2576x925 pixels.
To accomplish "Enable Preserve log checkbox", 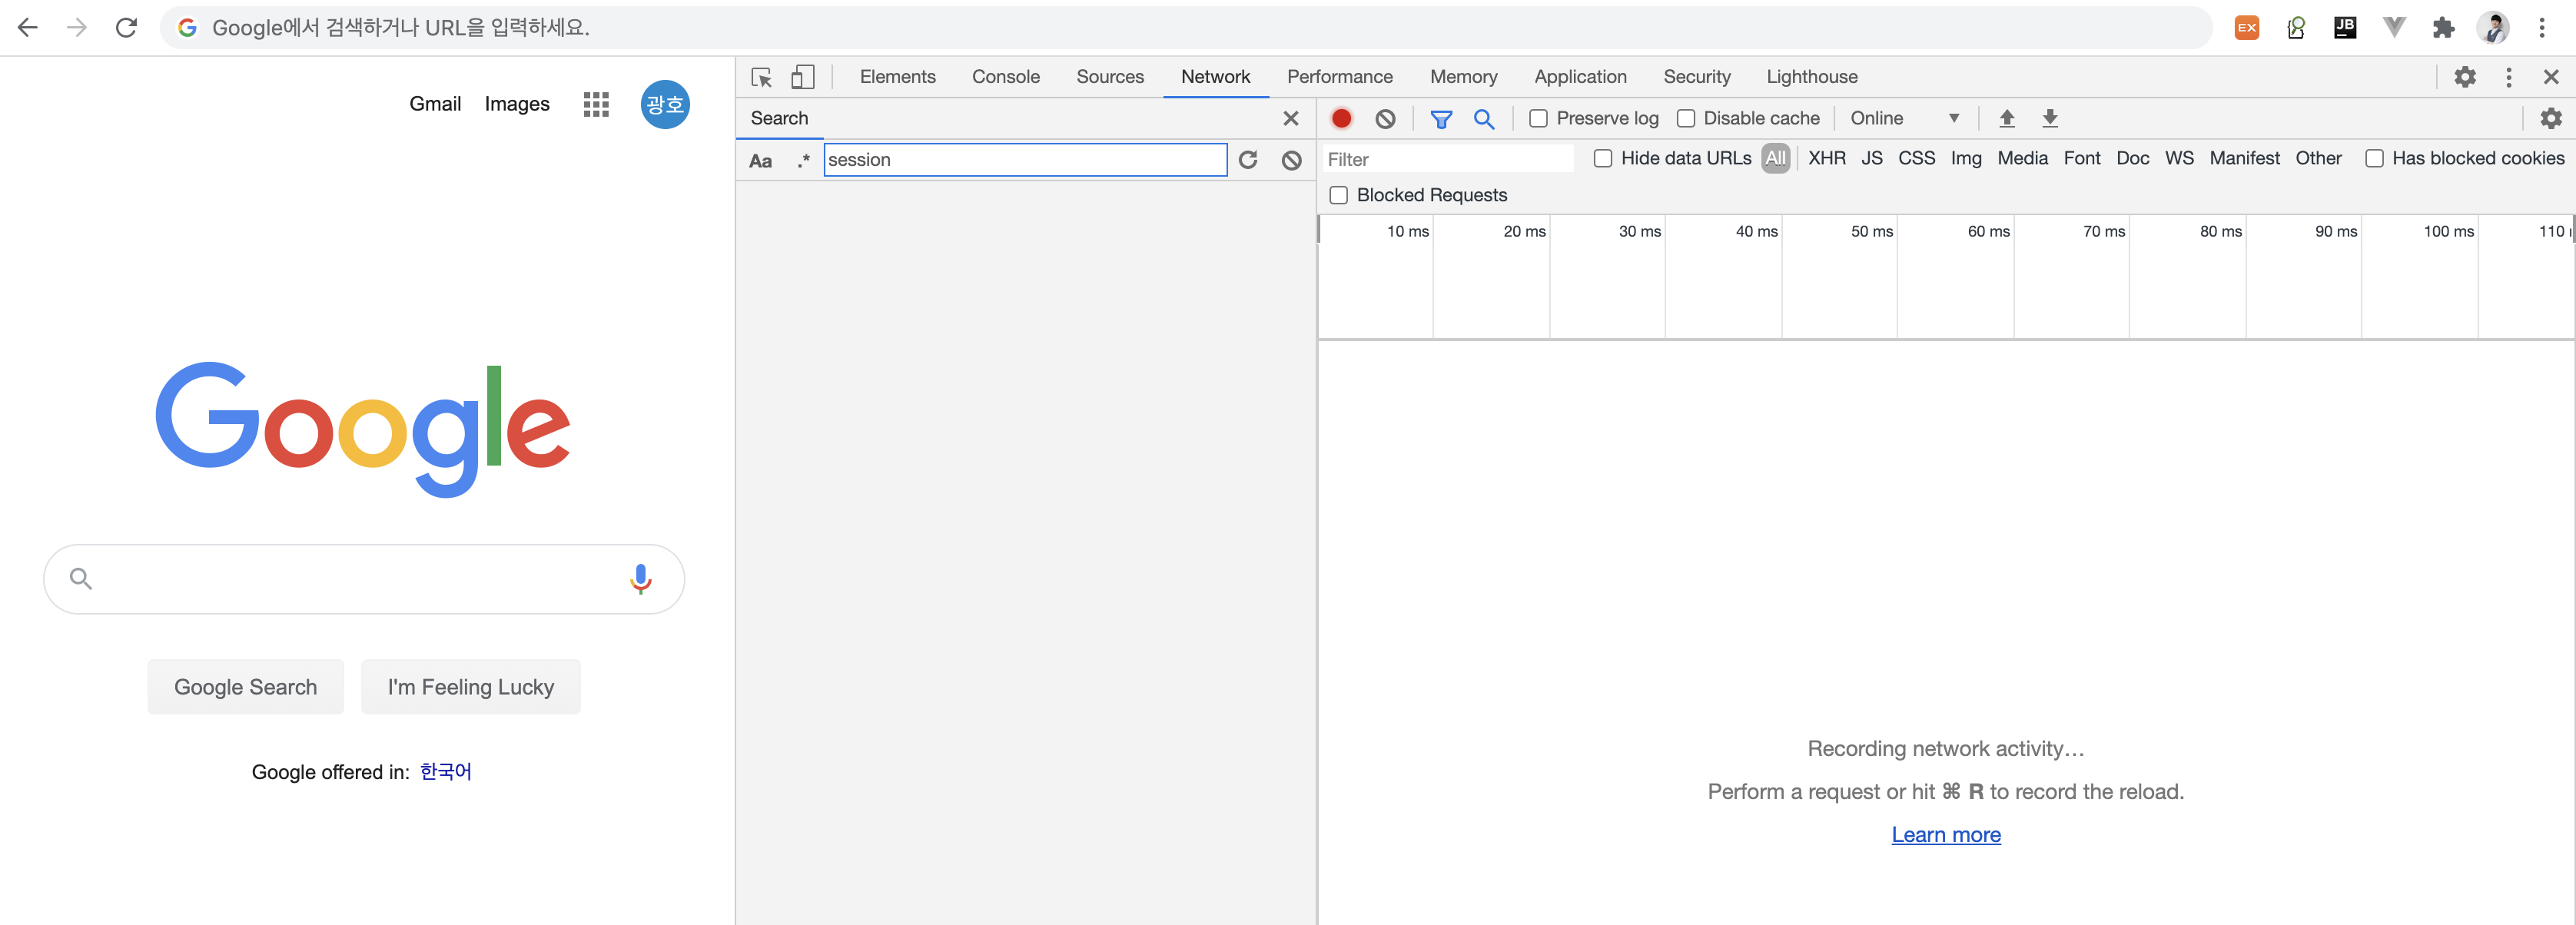I will click(1538, 118).
